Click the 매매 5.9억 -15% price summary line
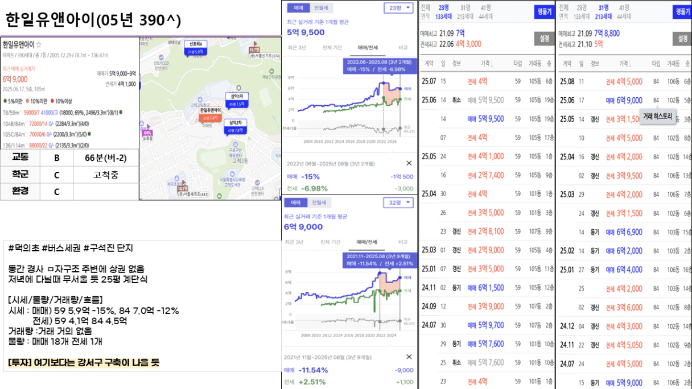This screenshot has height=389, width=692. click(x=94, y=311)
